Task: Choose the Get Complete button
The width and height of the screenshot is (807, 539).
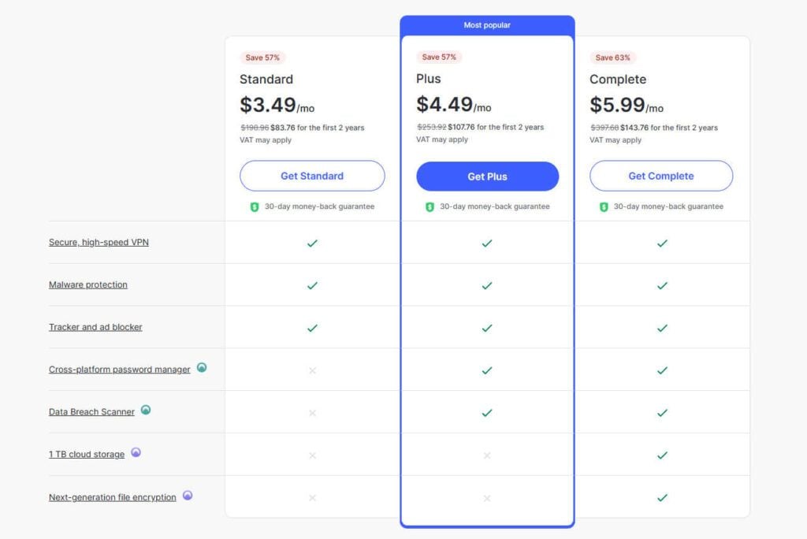Action: click(x=661, y=176)
